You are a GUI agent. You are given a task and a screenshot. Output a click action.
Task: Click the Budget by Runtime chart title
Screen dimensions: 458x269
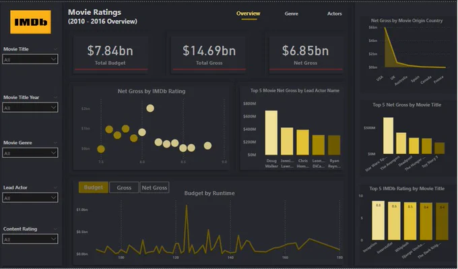click(209, 193)
